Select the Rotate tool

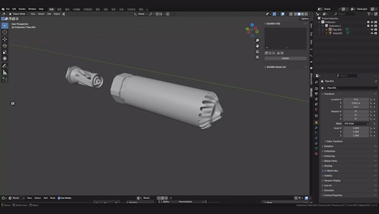(x=4, y=46)
